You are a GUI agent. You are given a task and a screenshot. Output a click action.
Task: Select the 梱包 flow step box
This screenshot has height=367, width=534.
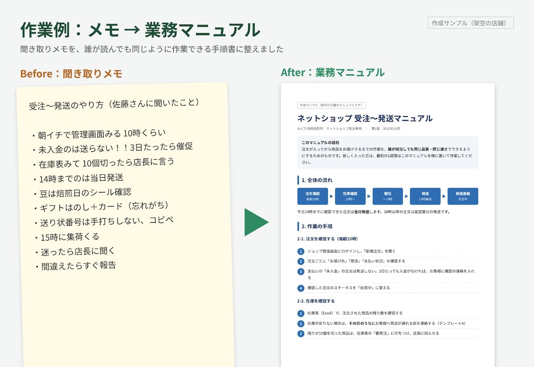pos(388,196)
